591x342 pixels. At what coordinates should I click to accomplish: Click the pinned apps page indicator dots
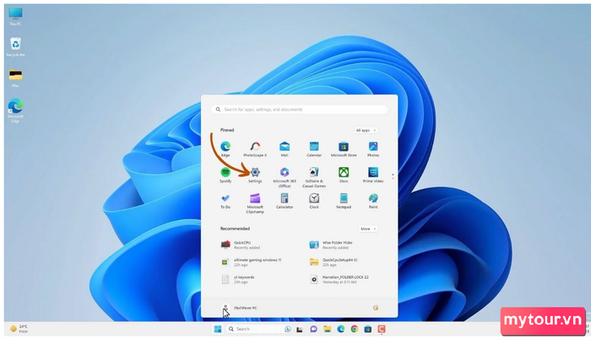point(393,176)
